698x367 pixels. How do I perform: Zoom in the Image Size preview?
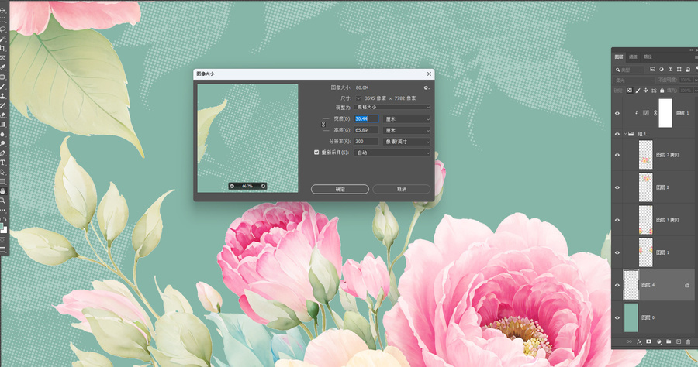(x=263, y=186)
